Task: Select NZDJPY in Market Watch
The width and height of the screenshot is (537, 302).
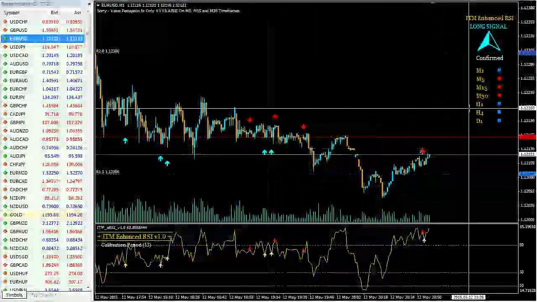Action: tap(43, 198)
